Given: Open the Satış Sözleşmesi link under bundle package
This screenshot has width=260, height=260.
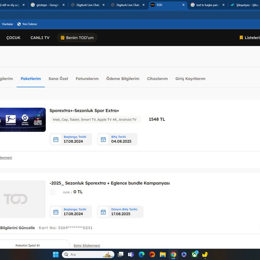Looking at the screenshot, I should click(87, 245).
